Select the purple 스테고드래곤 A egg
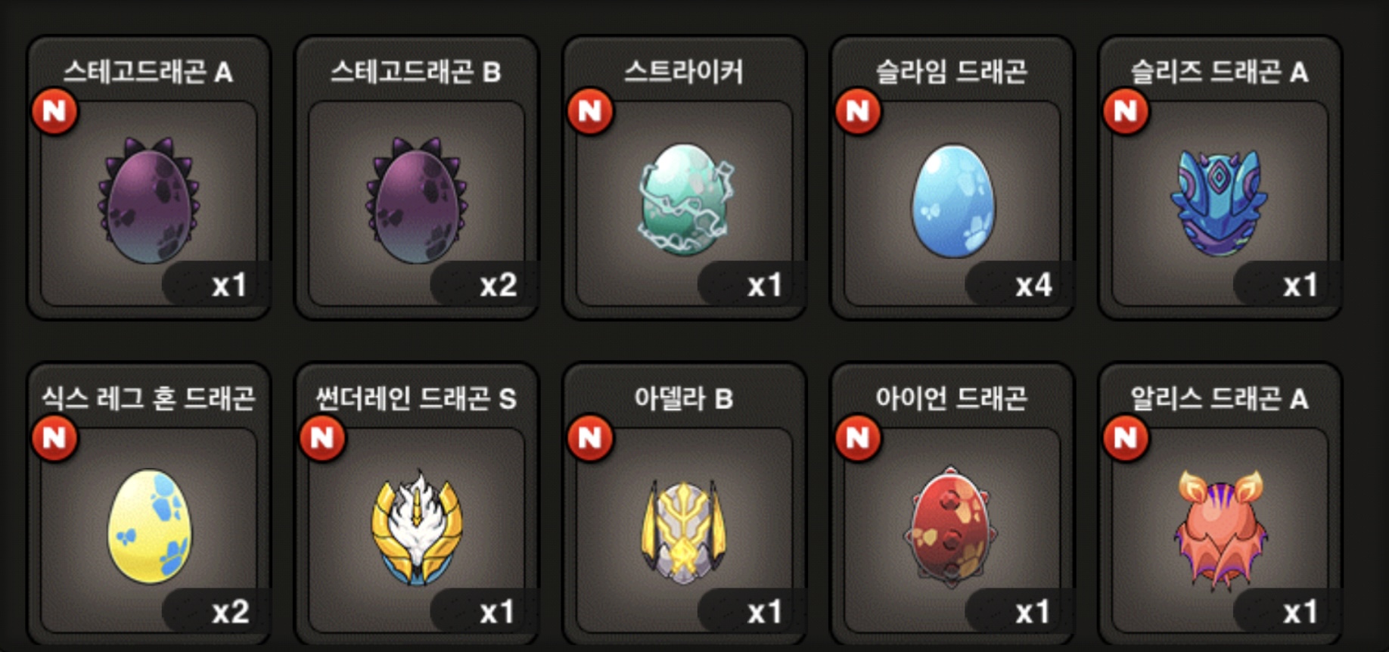The width and height of the screenshot is (1389, 652). coord(148,200)
